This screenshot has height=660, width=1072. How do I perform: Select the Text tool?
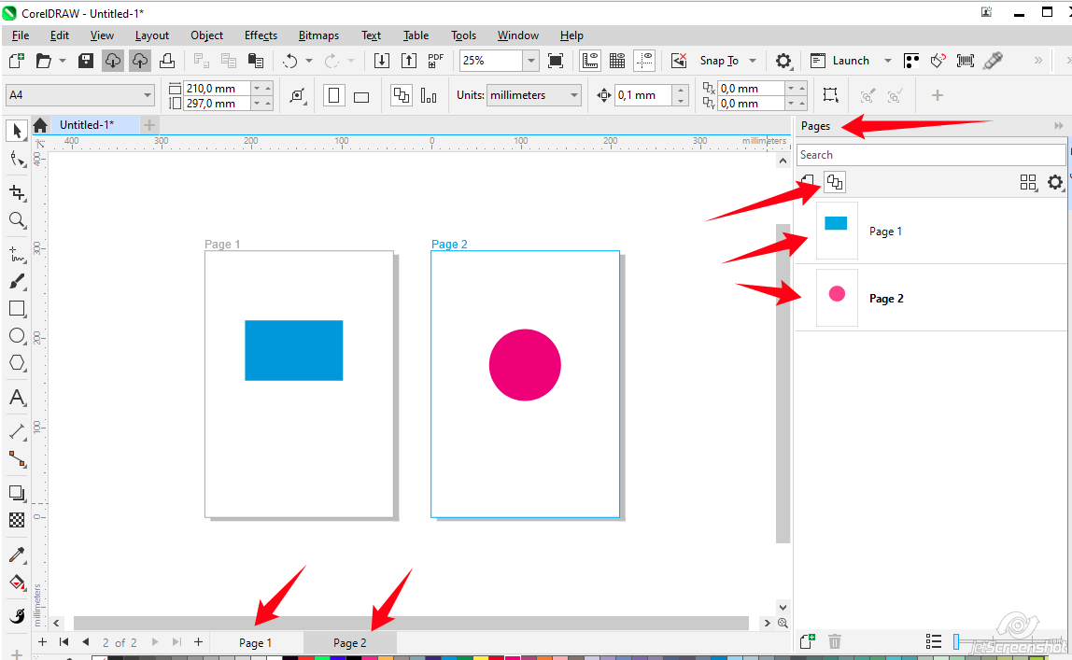tap(17, 398)
